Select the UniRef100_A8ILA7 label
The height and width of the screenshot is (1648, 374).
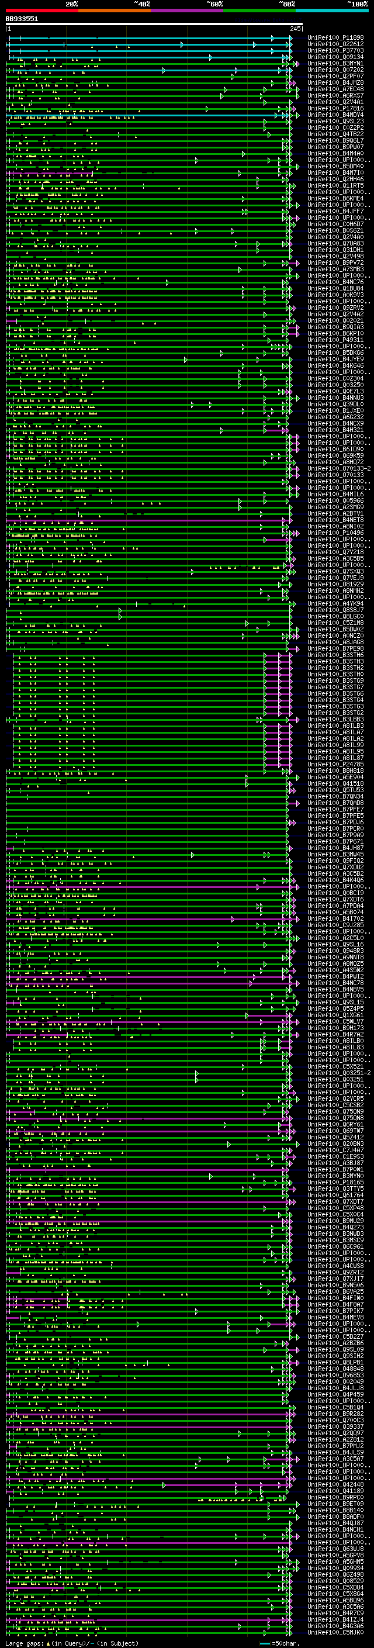point(335,733)
